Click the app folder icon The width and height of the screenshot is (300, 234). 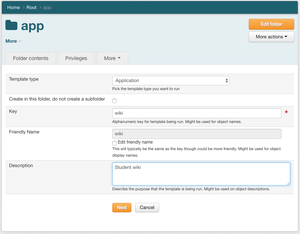coord(12,25)
